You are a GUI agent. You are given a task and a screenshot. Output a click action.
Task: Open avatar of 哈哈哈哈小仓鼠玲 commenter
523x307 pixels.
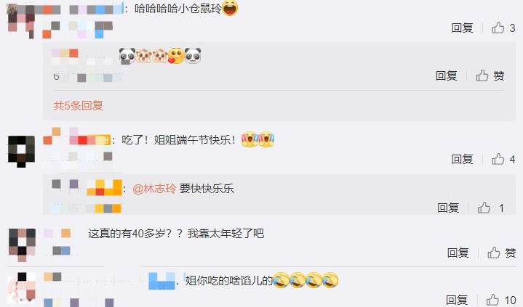coord(20,20)
